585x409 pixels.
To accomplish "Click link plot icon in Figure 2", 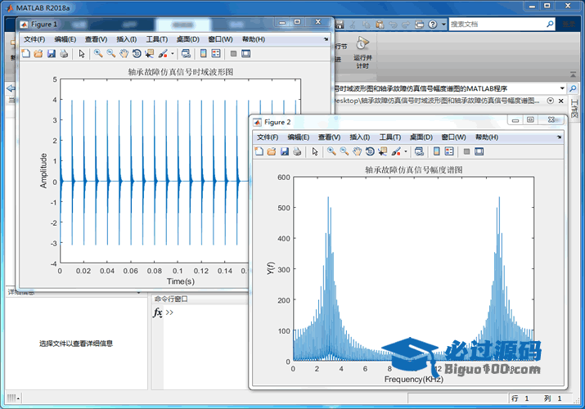I will point(419,151).
